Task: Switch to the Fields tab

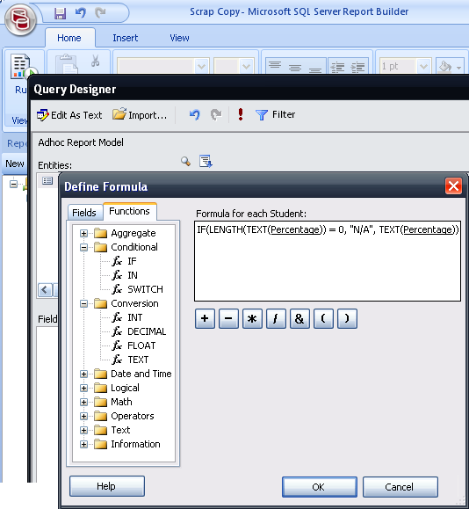Action: pyautogui.click(x=84, y=213)
